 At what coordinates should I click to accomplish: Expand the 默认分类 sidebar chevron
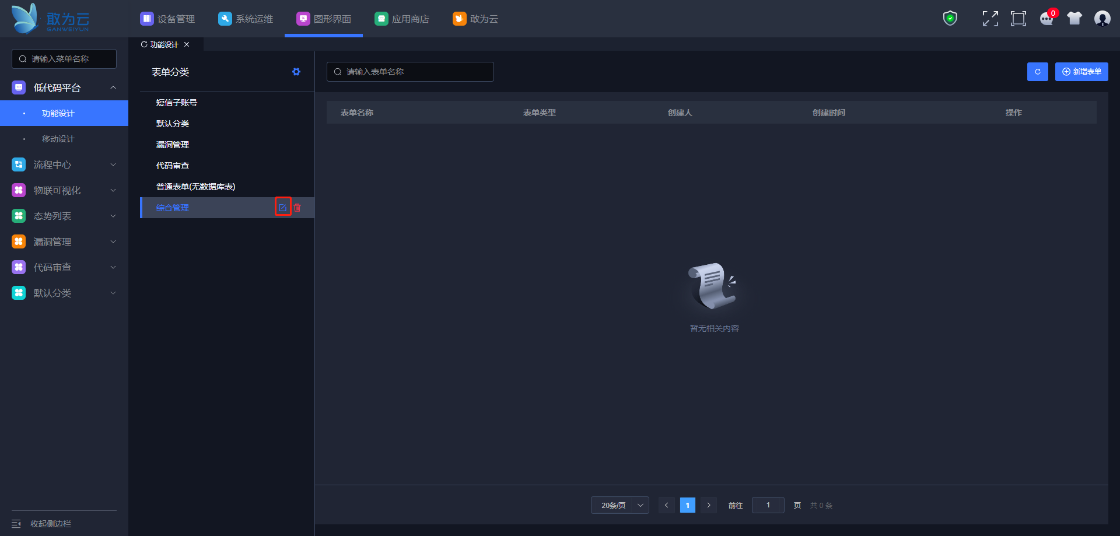point(113,293)
